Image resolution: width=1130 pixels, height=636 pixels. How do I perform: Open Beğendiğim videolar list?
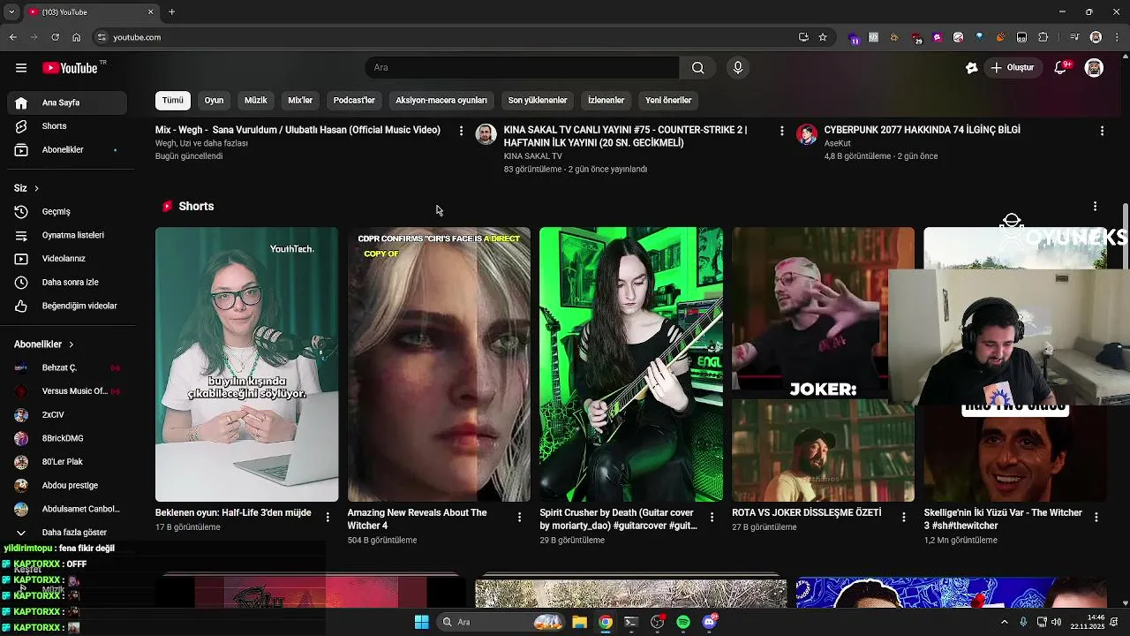coord(66,306)
